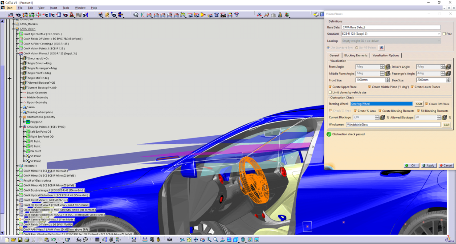Click the formula icon next to Allowed Blockage

click(445, 118)
